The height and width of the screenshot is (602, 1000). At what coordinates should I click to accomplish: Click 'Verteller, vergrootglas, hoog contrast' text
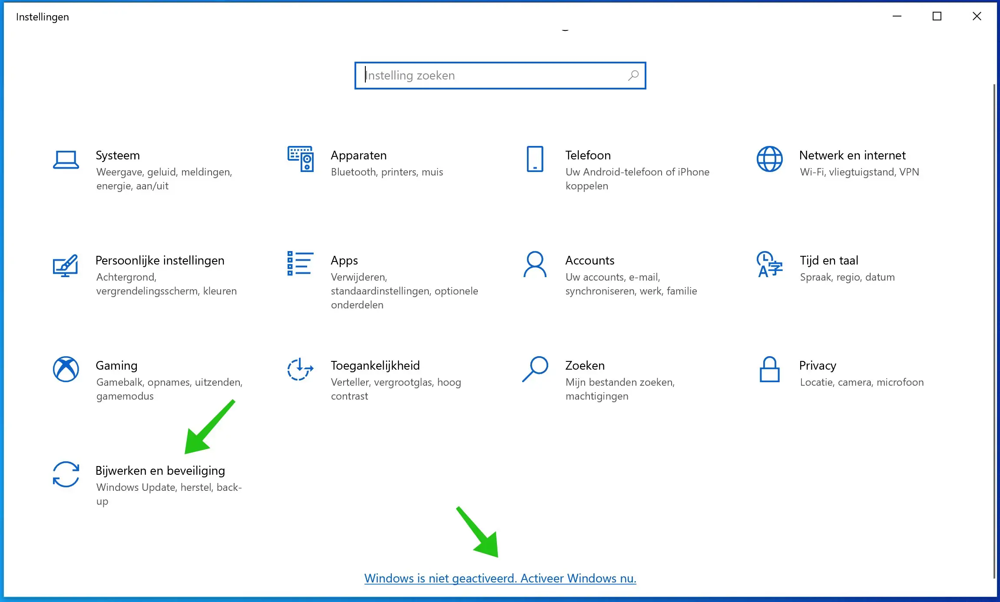coord(396,389)
